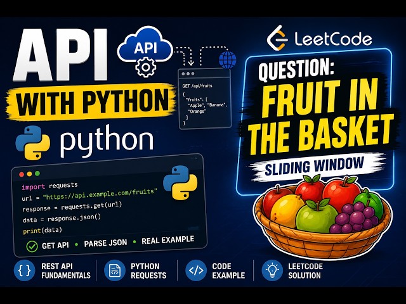The width and height of the screenshot is (406, 304).
Task: Click the "Orange" JSON value
Action: point(197,111)
